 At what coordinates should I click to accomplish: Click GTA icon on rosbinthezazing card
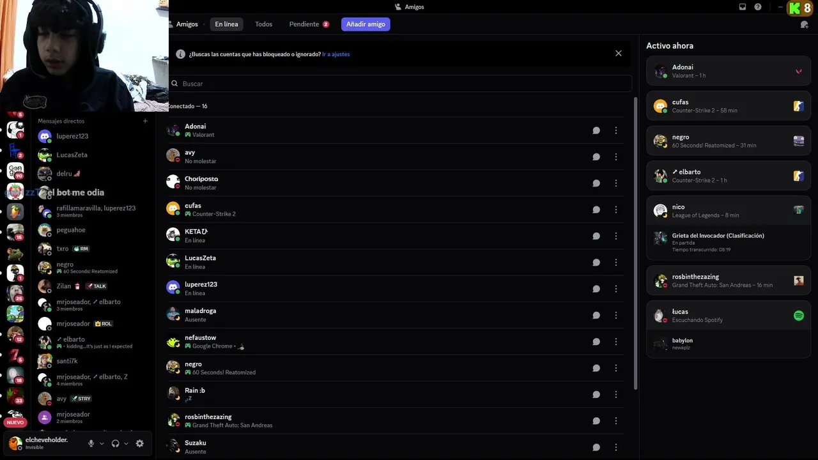coord(799,280)
